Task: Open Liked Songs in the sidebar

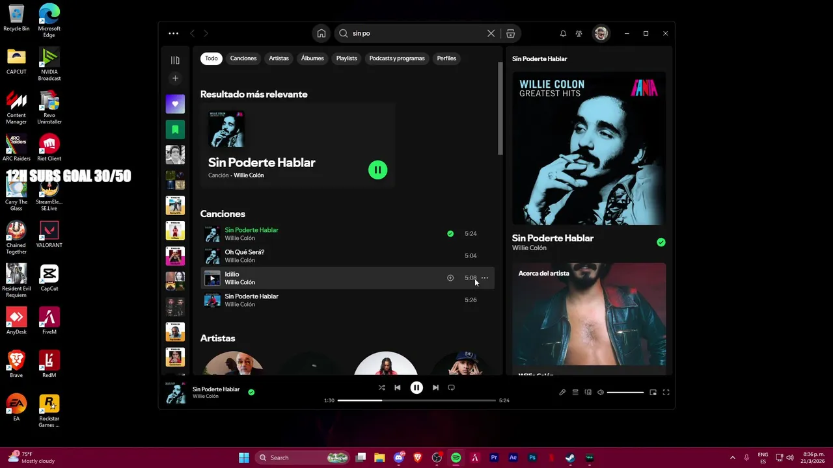Action: pyautogui.click(x=175, y=104)
